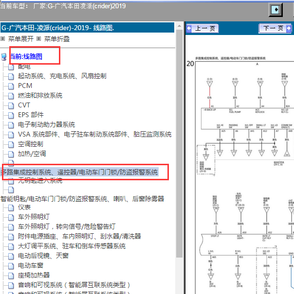Open 仪表 diagram

tap(24, 207)
